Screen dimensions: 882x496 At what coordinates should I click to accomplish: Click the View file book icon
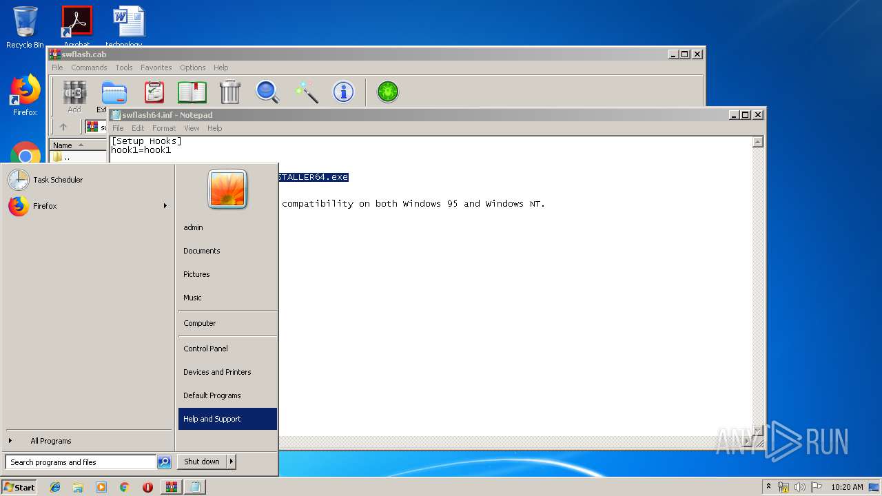tap(192, 92)
